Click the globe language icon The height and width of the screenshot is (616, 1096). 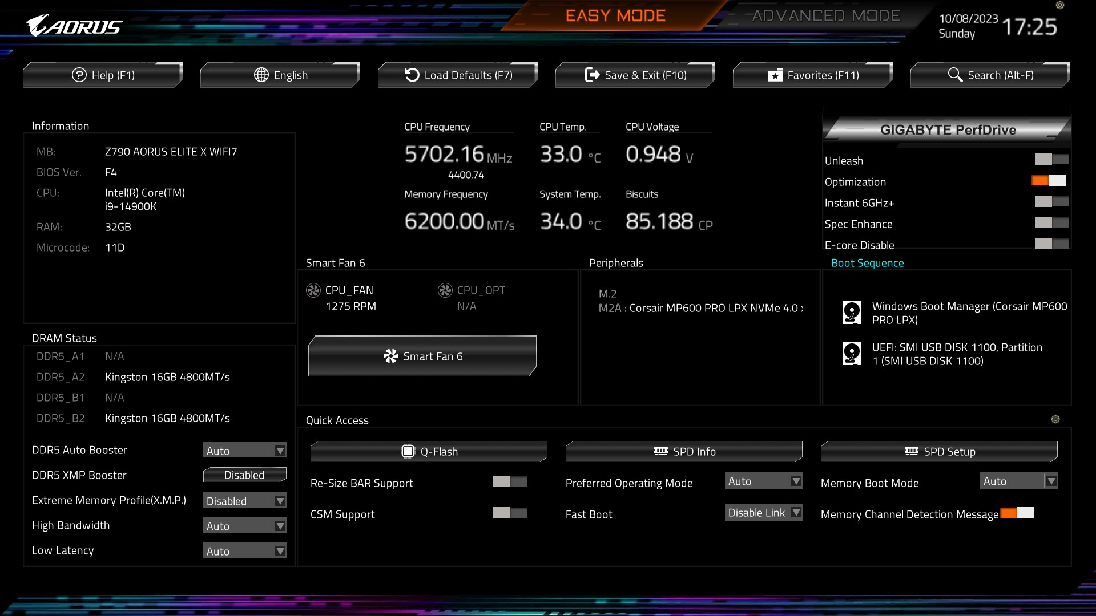coord(261,75)
